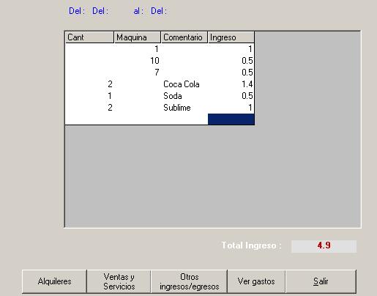This screenshot has height=296, width=377.
Task: Click the Comentario column header
Action: coord(184,37)
